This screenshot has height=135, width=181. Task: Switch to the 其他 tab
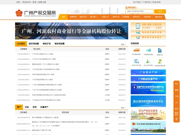point(35,107)
